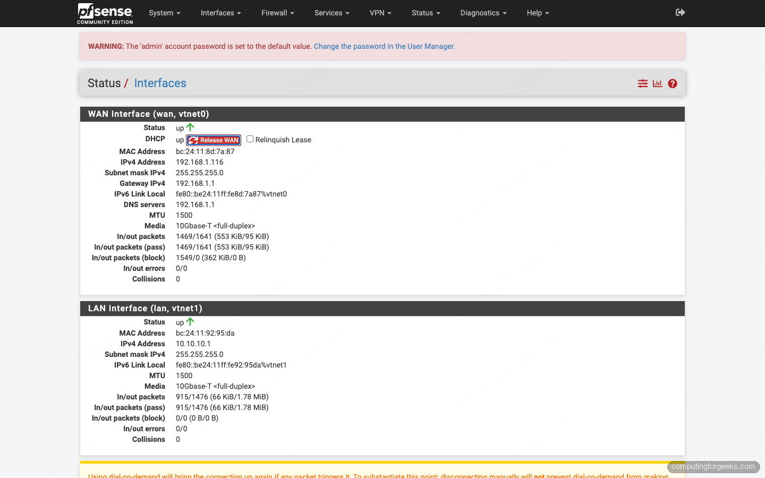Click the Release WAN button
The width and height of the screenshot is (765, 478).
pos(214,140)
